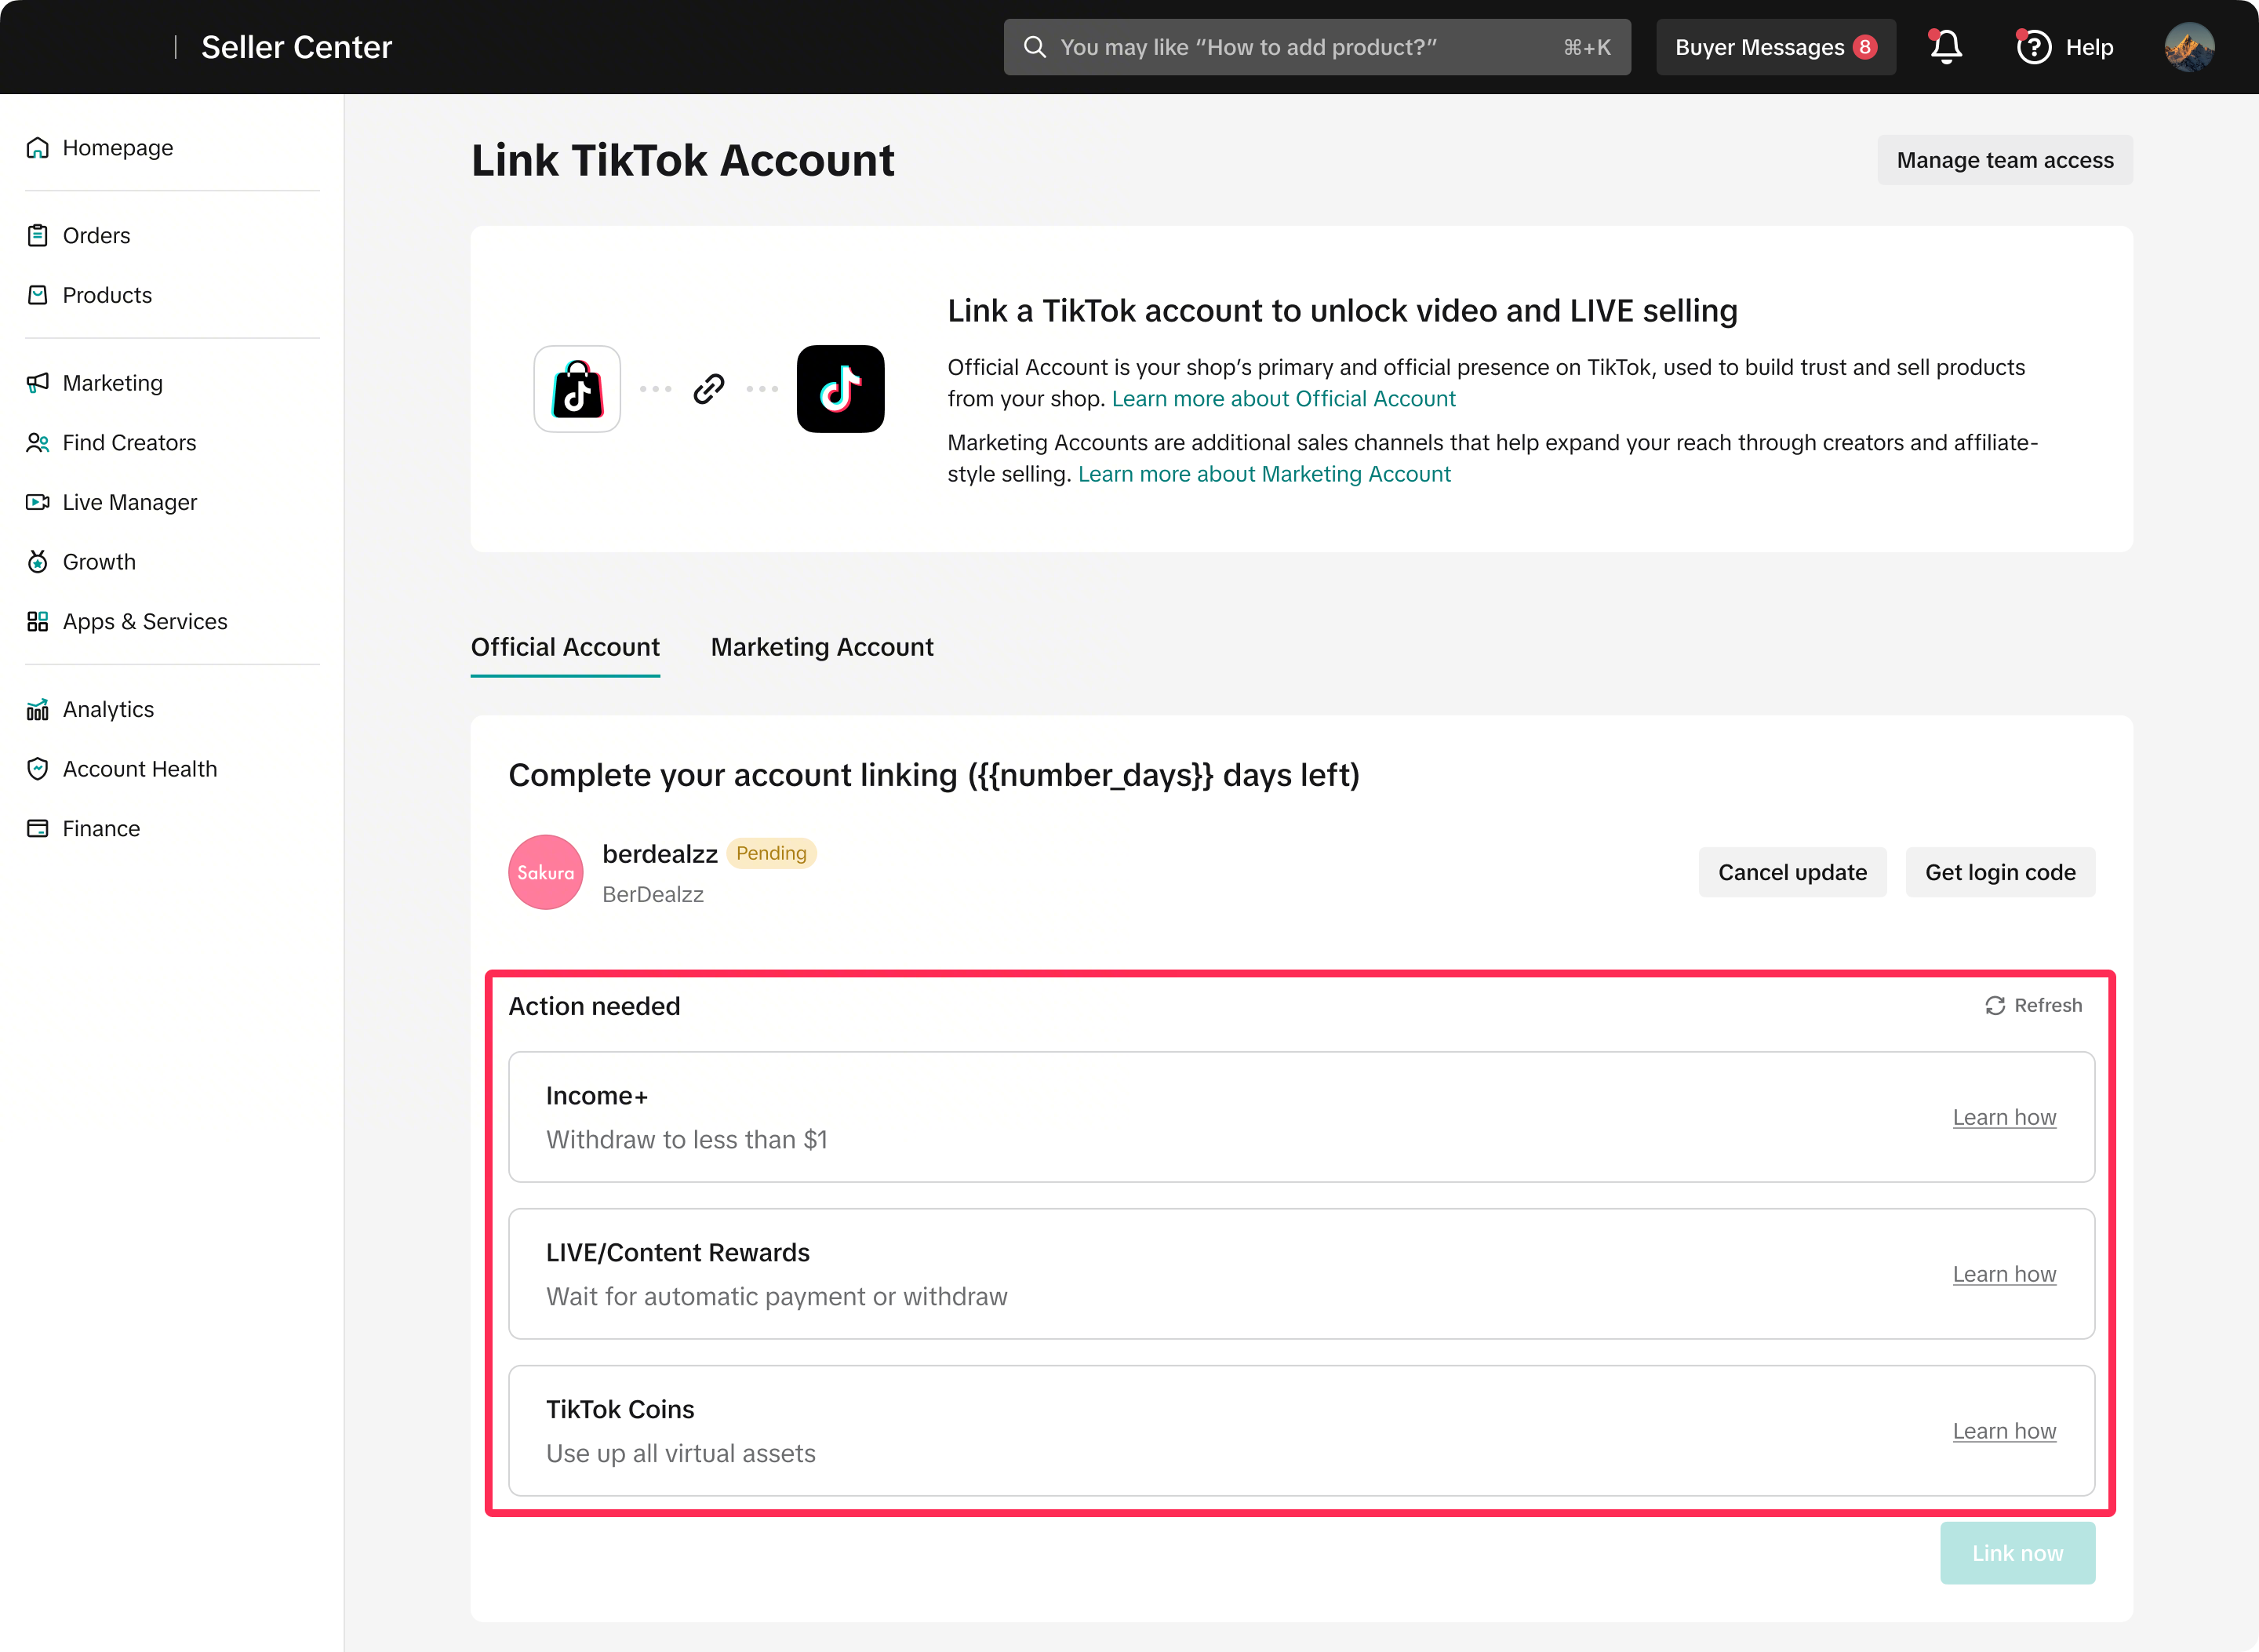Click Learn how for Income+
The image size is (2259, 1652).
pyautogui.click(x=2004, y=1117)
